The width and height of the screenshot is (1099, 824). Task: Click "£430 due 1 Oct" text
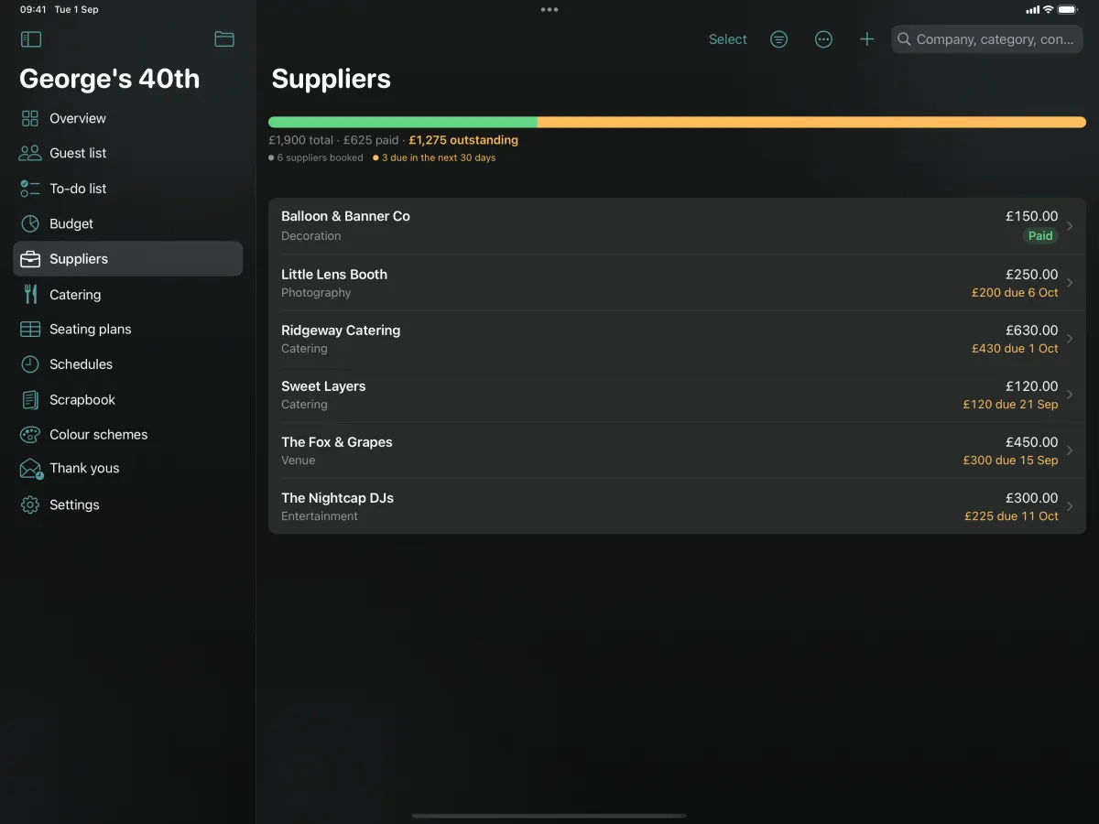tap(1015, 349)
